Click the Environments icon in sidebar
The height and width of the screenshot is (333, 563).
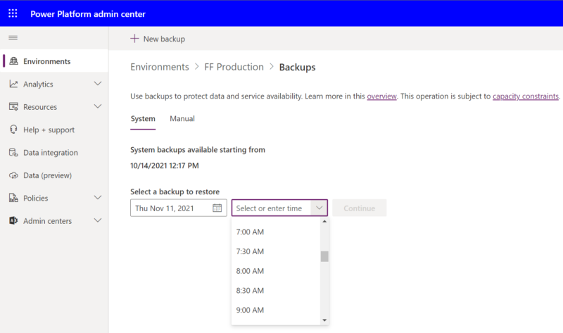tap(13, 61)
